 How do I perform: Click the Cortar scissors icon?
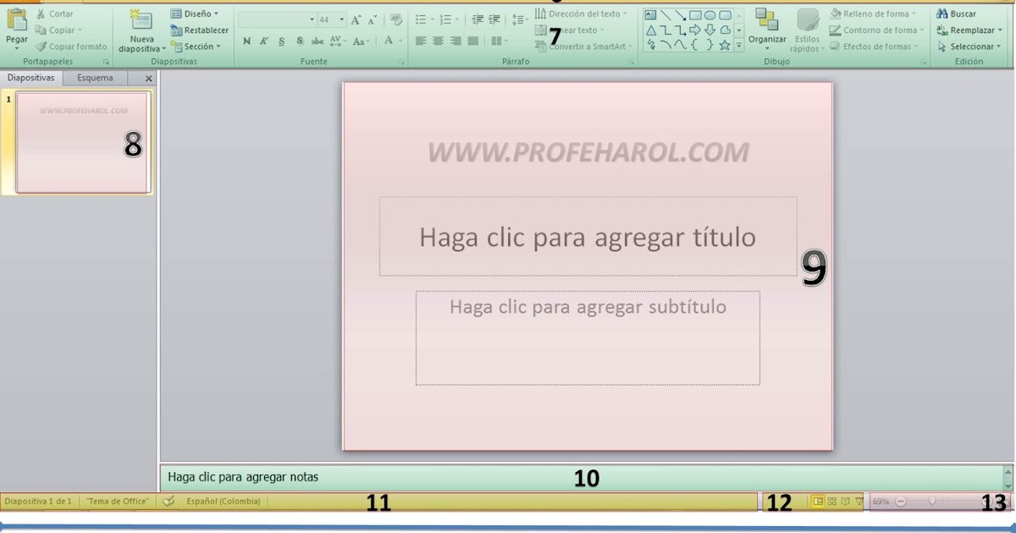(x=41, y=14)
